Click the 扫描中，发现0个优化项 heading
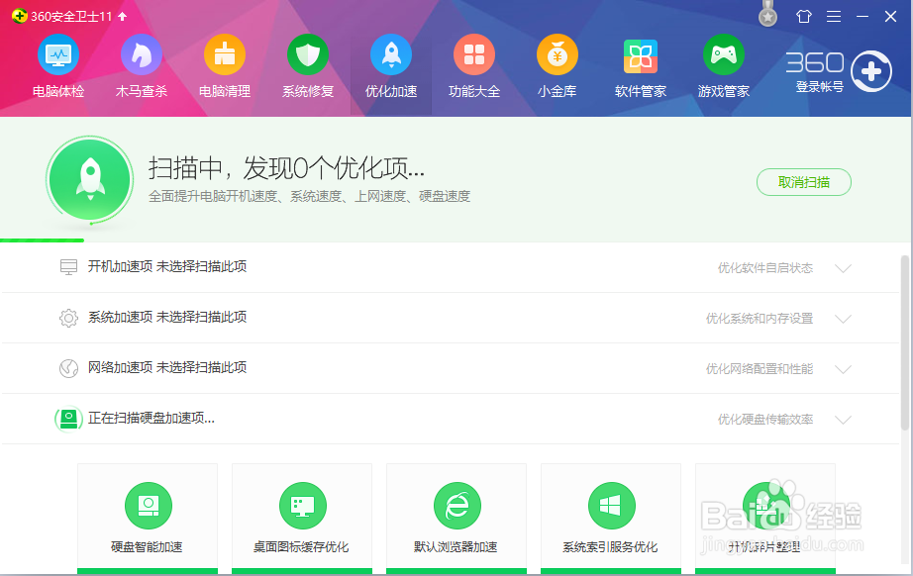913x576 pixels. click(286, 168)
